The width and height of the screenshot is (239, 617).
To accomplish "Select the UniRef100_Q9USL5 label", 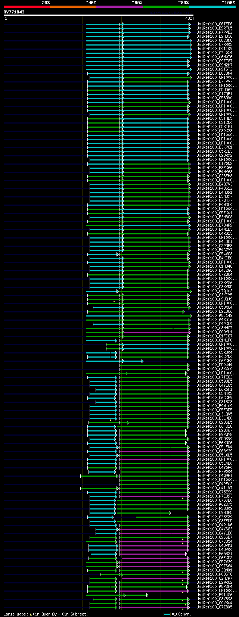I will coord(214,423).
